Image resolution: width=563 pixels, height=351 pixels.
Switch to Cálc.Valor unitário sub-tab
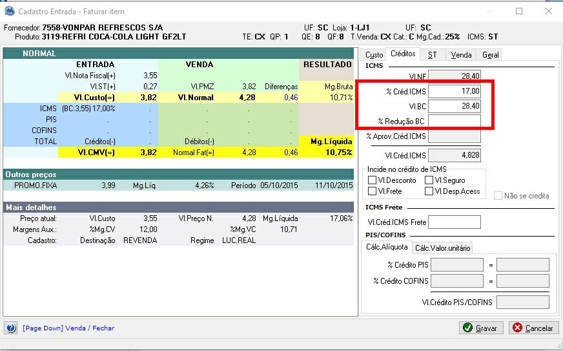point(442,248)
